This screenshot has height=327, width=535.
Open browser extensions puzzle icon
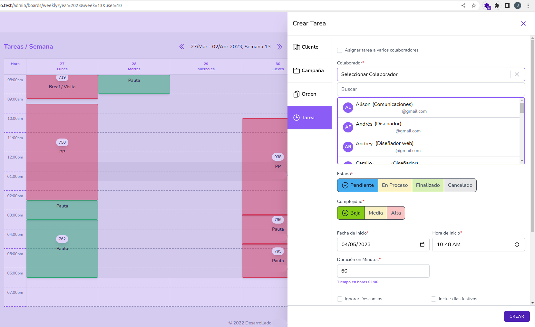497,5
